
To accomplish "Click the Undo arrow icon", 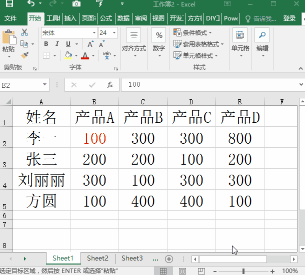I will click(x=31, y=3).
